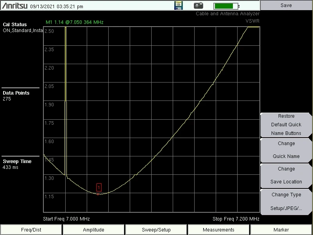Click the Start Freq 7.000 MHz label
Screen dimensions: 313x235
click(x=66, y=219)
